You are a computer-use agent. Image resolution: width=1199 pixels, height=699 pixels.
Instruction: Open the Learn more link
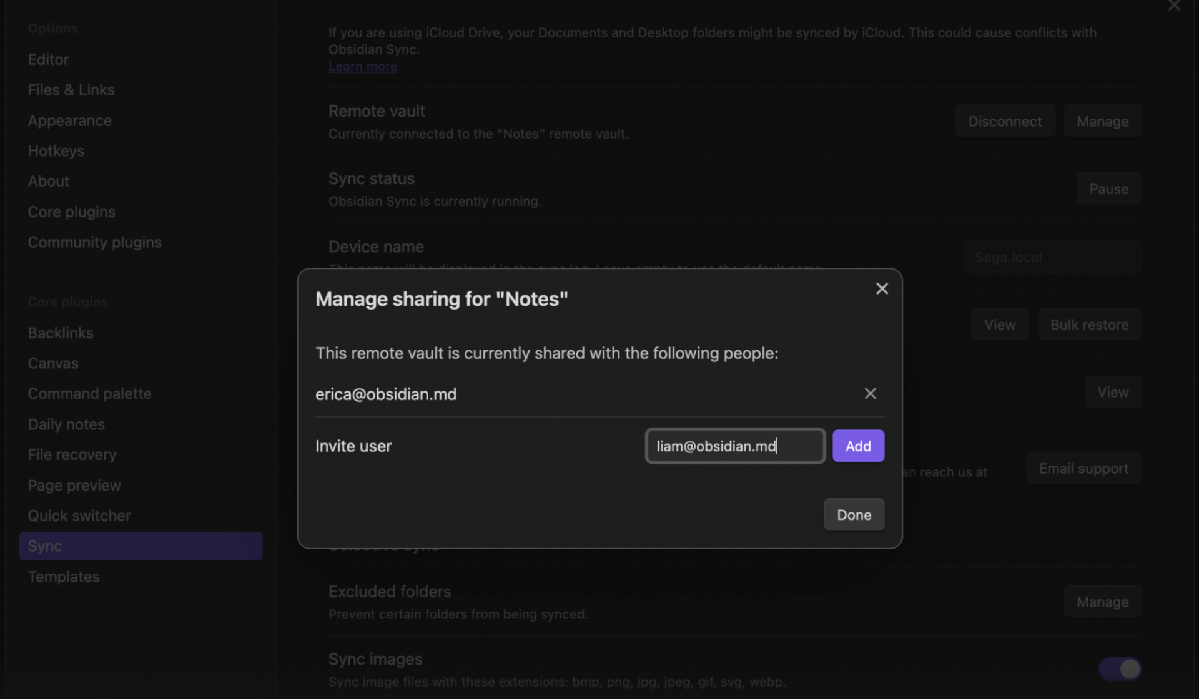pos(363,66)
